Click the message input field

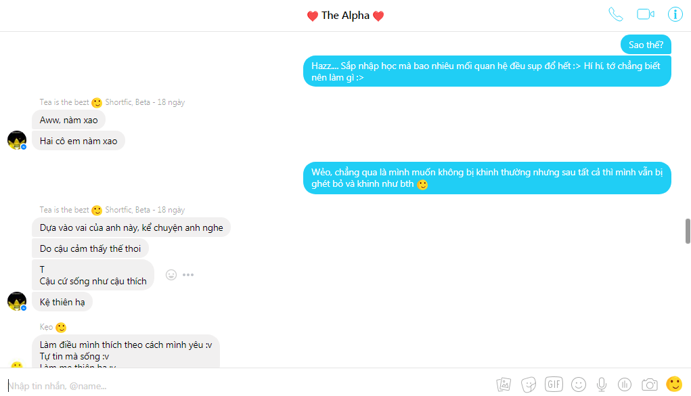[247, 386]
